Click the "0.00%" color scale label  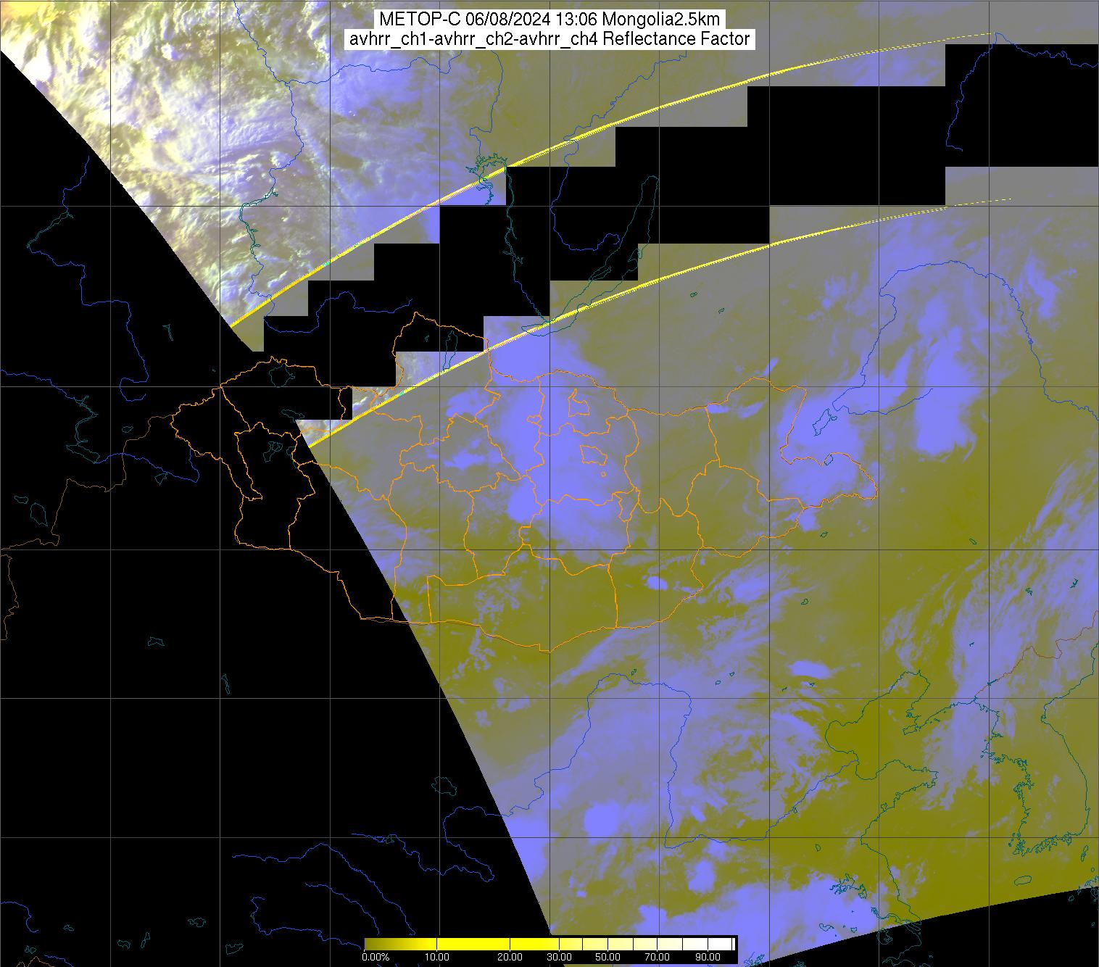[376, 958]
